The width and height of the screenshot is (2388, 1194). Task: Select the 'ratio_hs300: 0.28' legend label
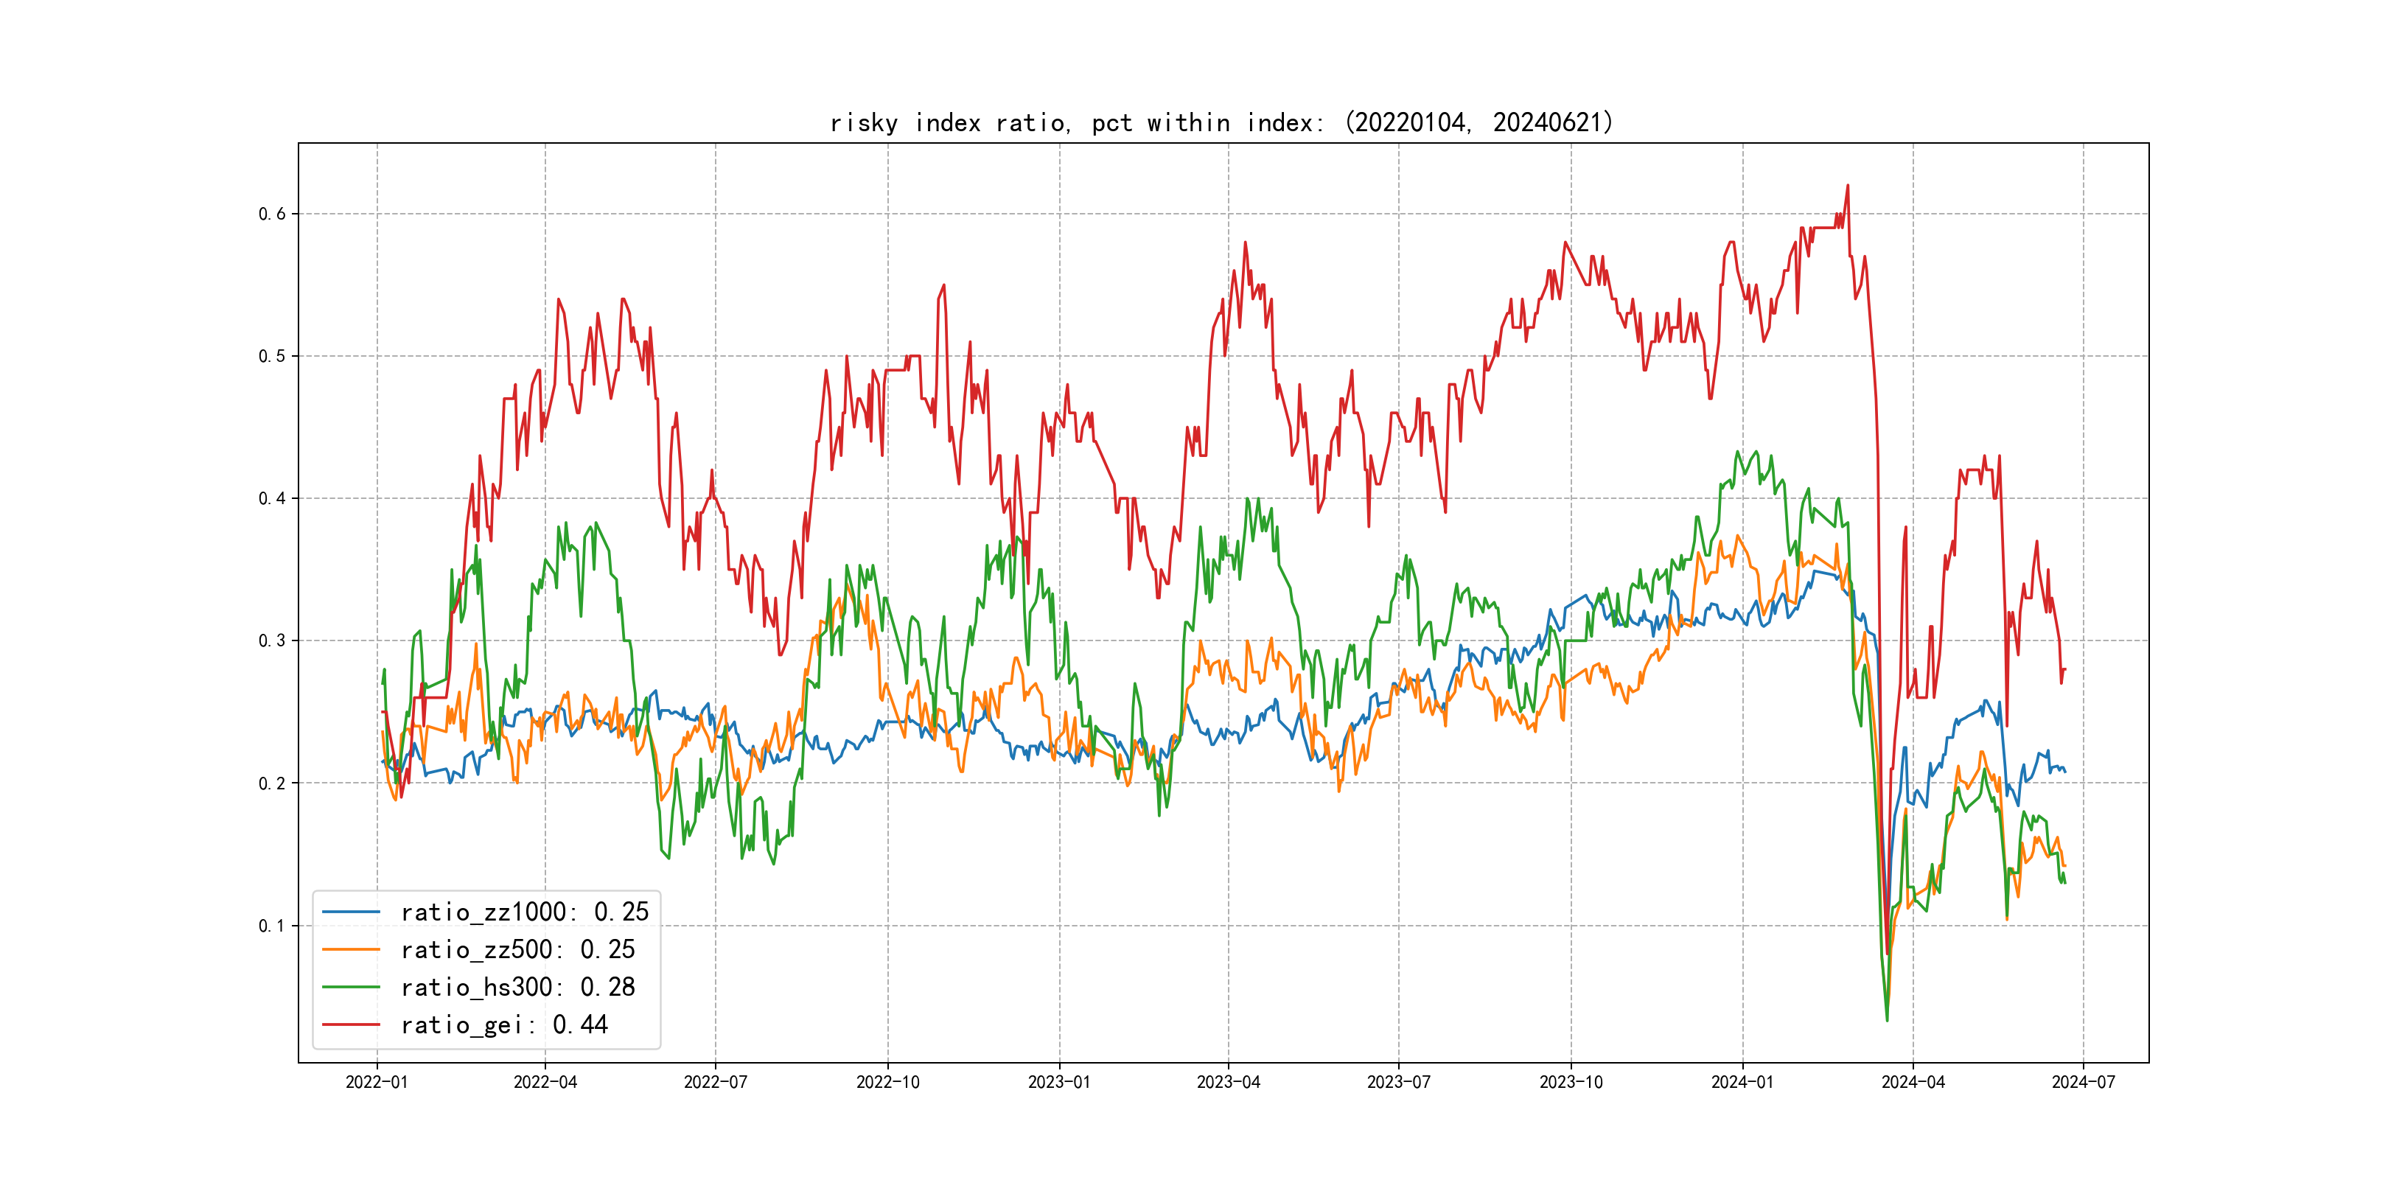(x=517, y=988)
